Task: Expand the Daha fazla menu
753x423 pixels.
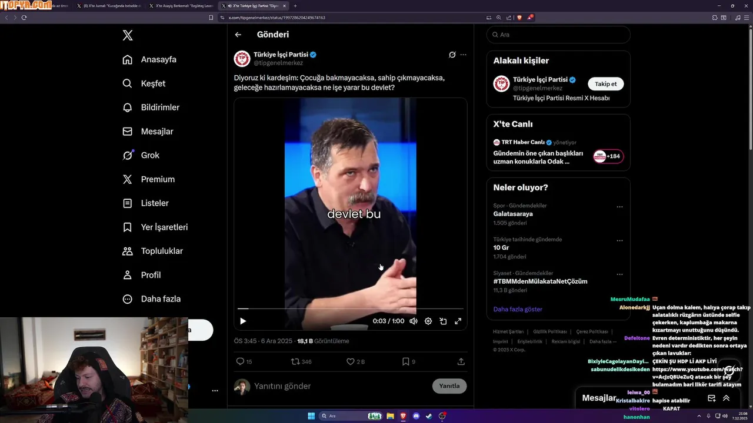Action: coord(152,299)
